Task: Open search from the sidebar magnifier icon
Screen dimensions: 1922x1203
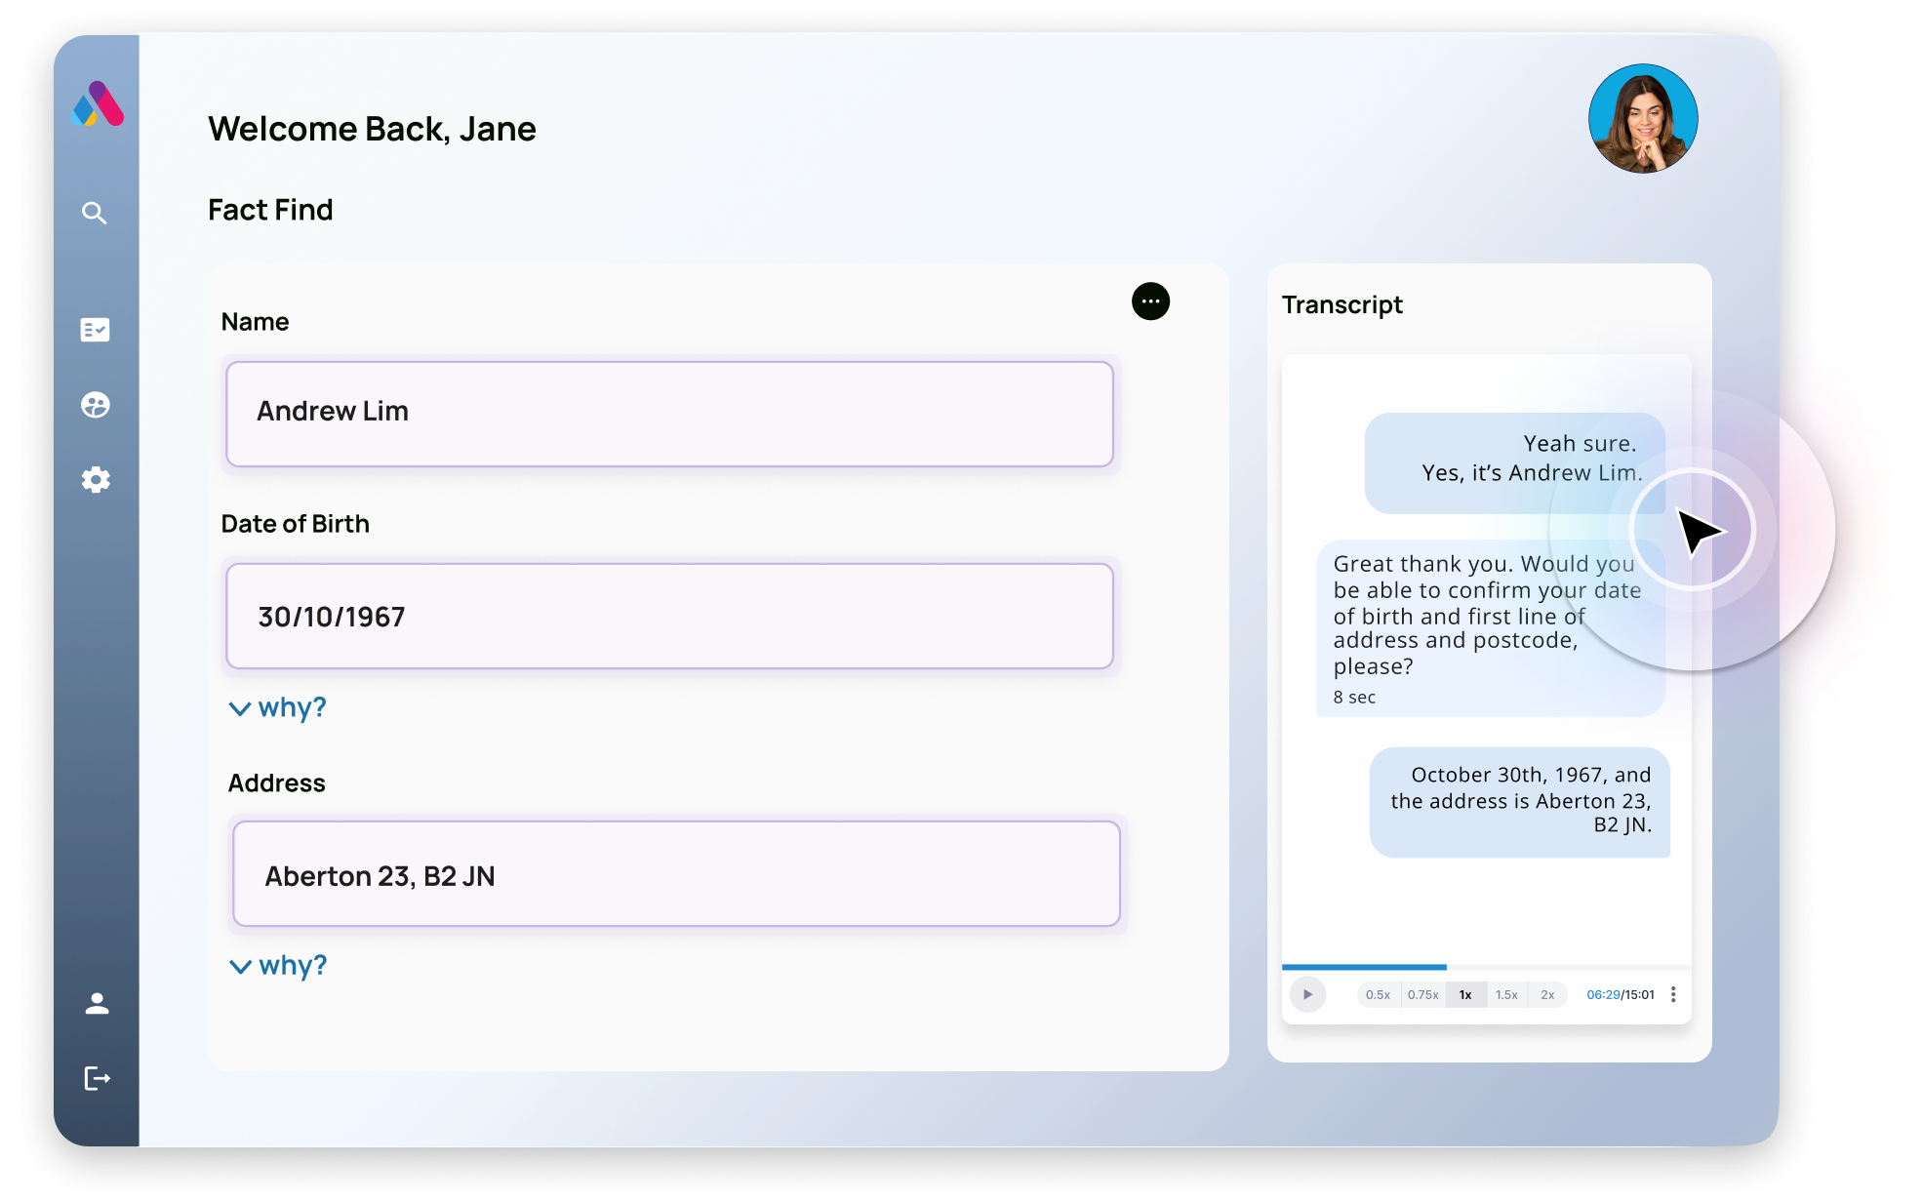Action: pyautogui.click(x=95, y=213)
